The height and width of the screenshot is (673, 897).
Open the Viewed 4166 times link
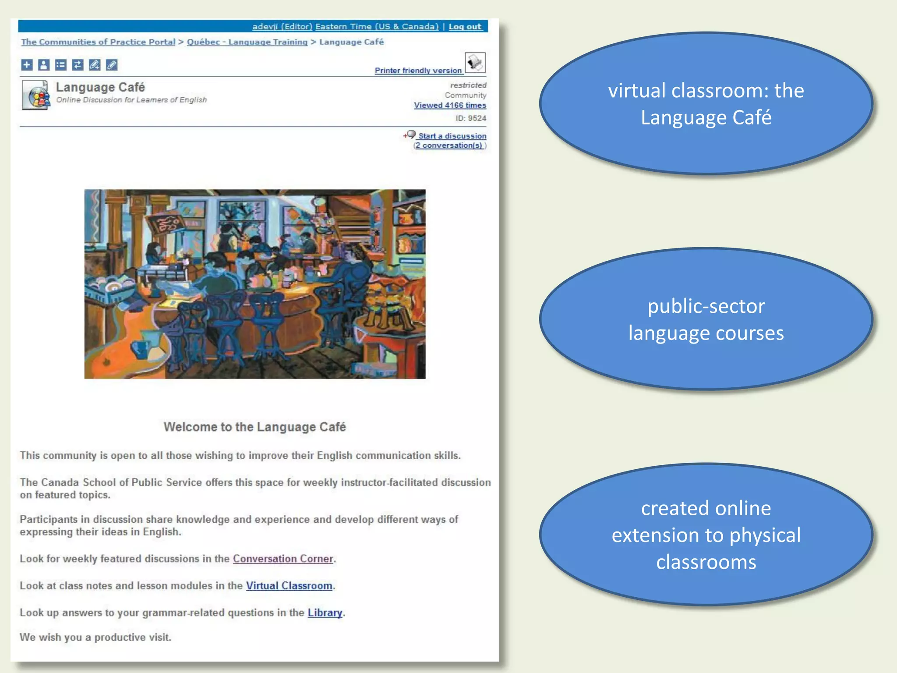pos(450,105)
